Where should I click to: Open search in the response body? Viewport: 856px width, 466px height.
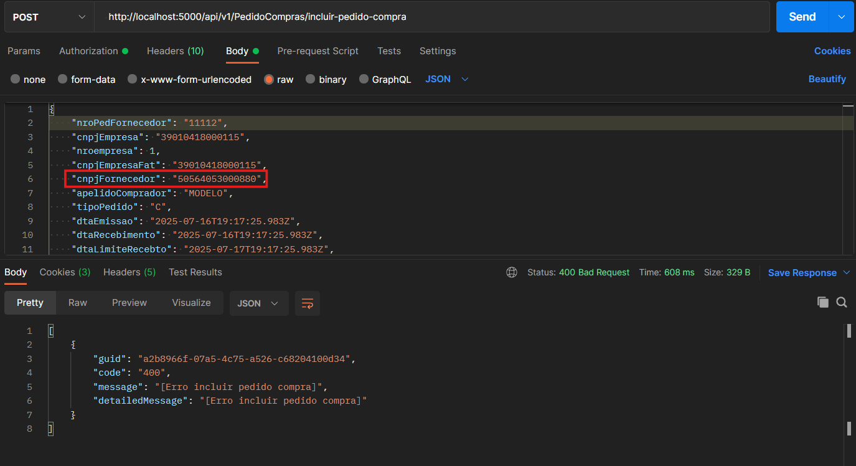click(842, 302)
